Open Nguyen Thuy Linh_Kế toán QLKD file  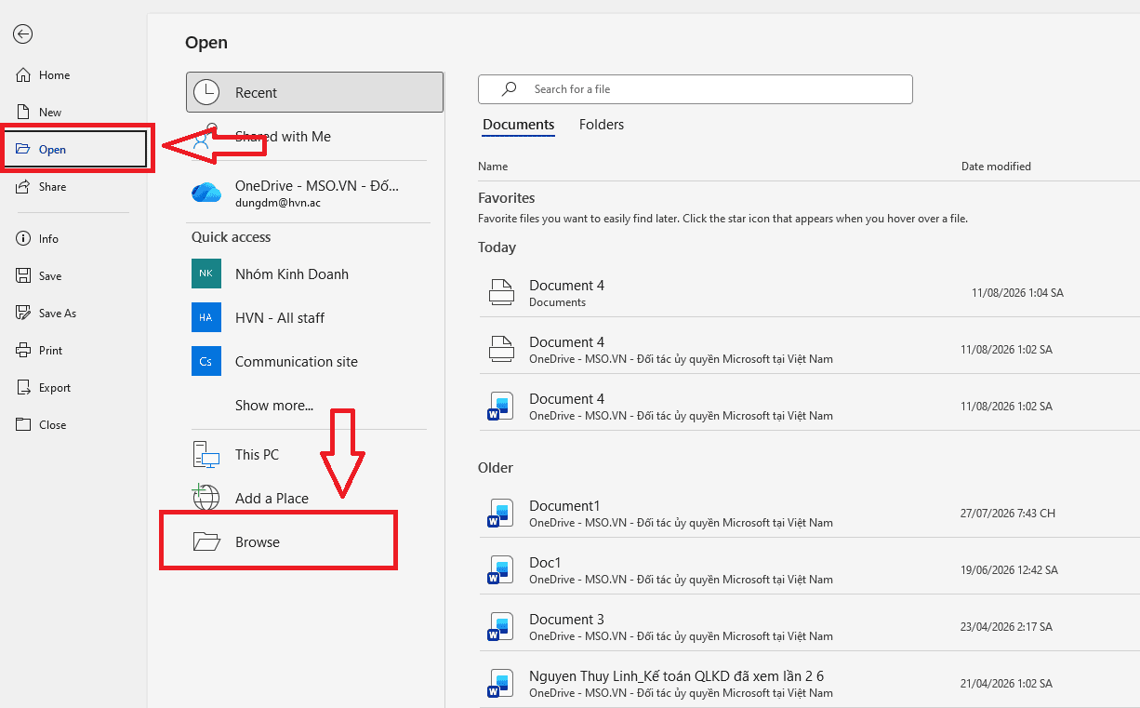809,683
